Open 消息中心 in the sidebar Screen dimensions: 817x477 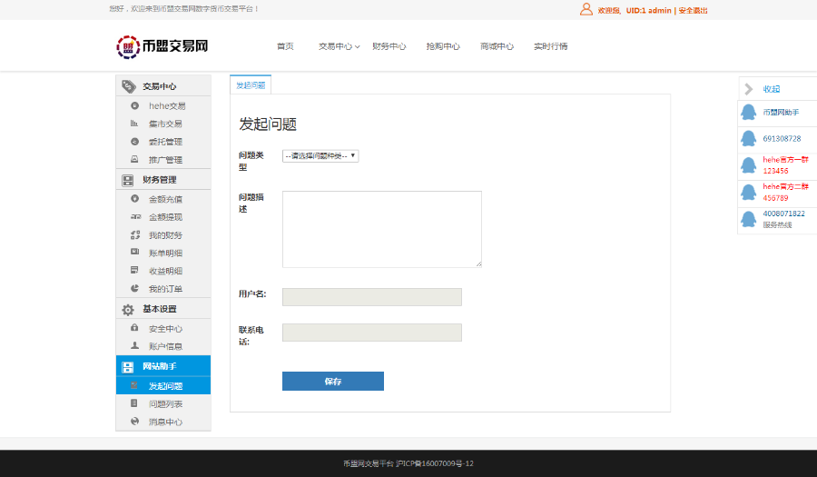(x=165, y=422)
